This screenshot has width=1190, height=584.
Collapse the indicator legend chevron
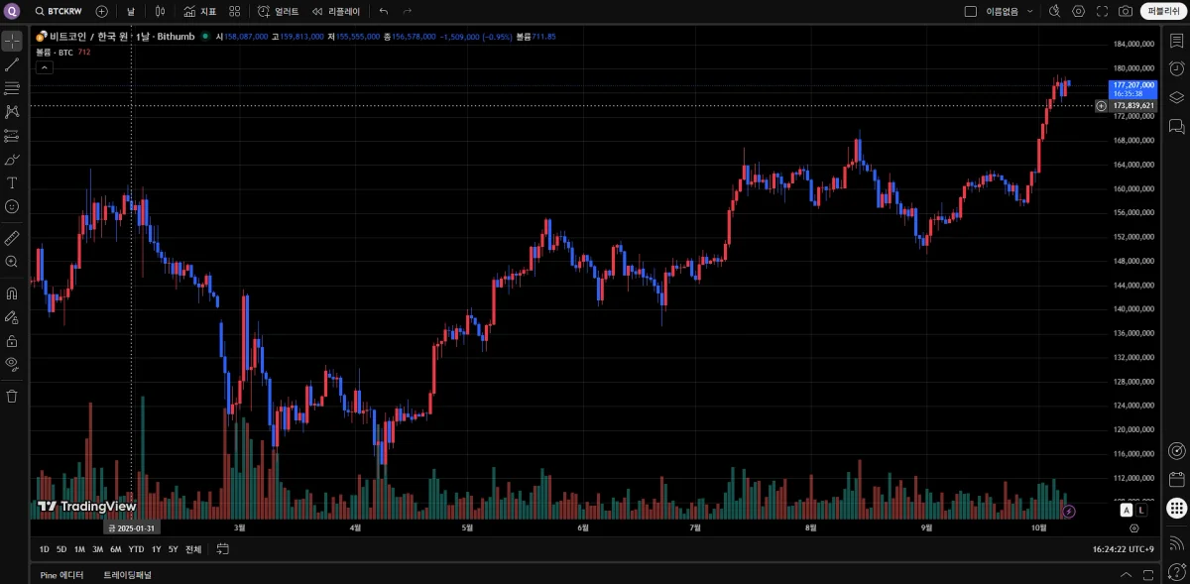[x=44, y=67]
